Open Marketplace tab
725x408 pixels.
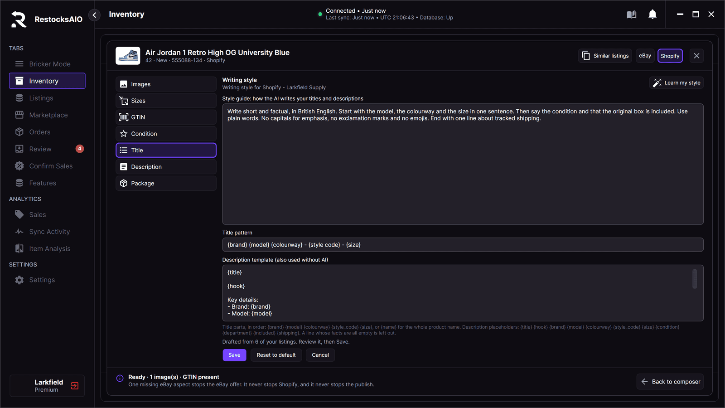47,115
